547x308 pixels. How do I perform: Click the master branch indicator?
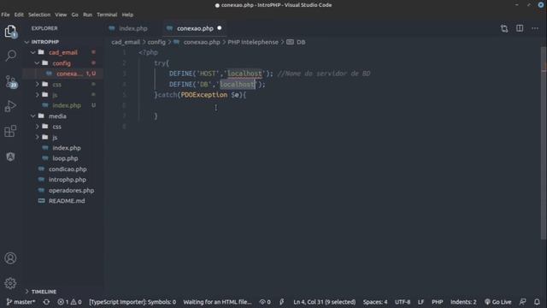tap(21, 302)
